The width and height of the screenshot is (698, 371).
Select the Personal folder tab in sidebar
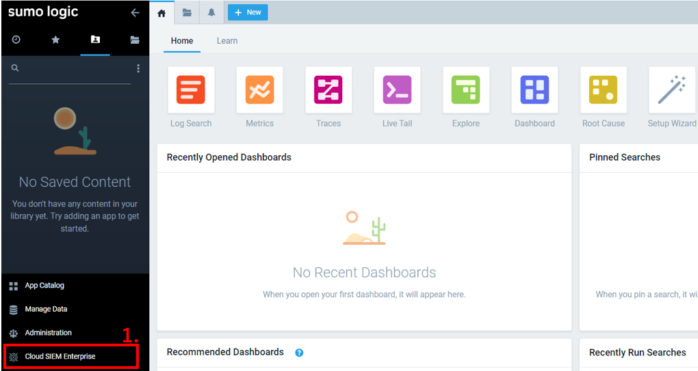[x=95, y=40]
